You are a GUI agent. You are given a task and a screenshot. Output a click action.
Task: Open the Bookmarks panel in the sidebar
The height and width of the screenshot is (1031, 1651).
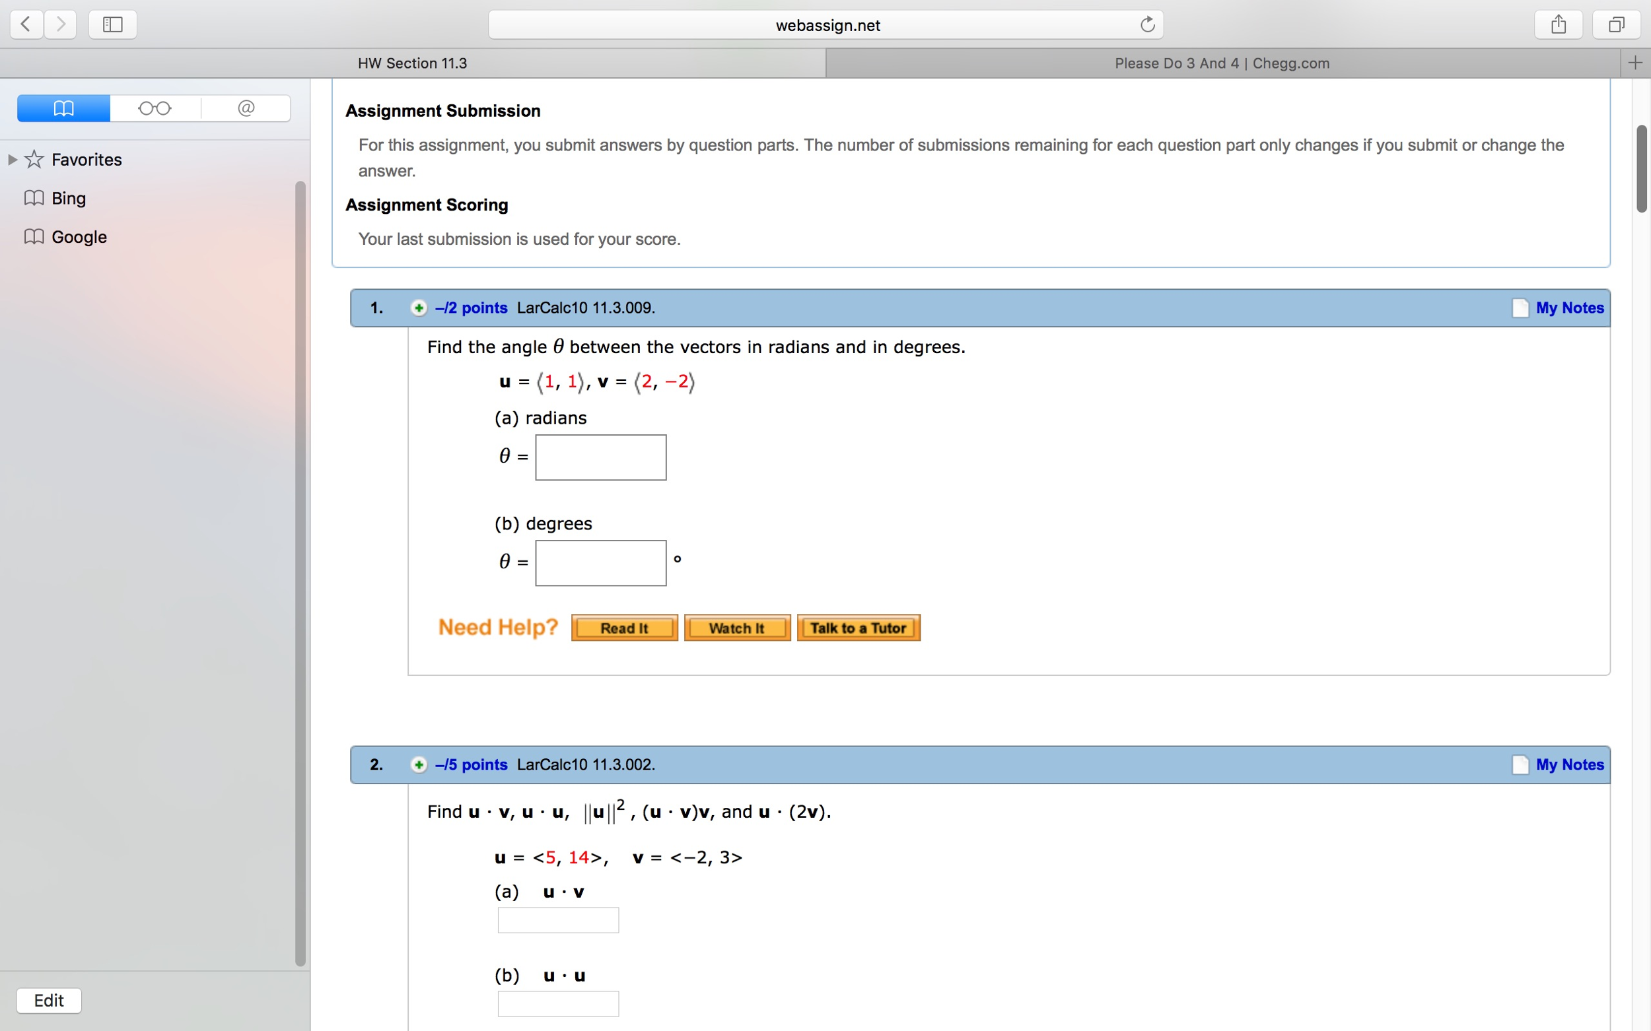63,108
